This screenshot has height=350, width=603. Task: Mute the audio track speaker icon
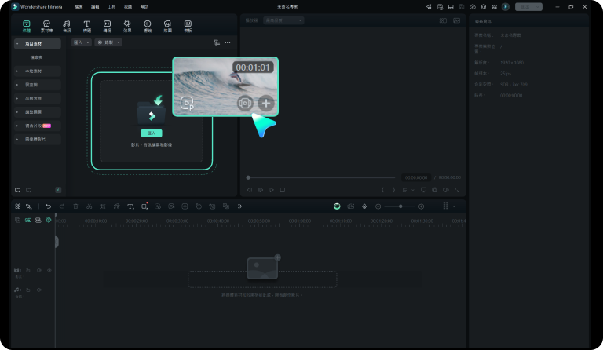pyautogui.click(x=38, y=290)
